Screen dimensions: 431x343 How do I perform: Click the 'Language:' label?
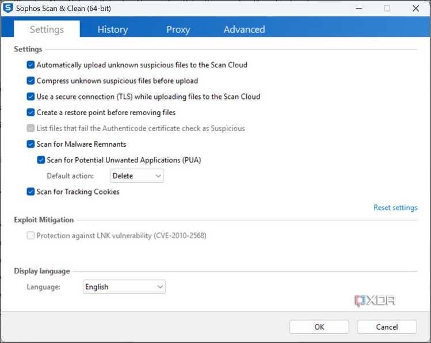[43, 287]
